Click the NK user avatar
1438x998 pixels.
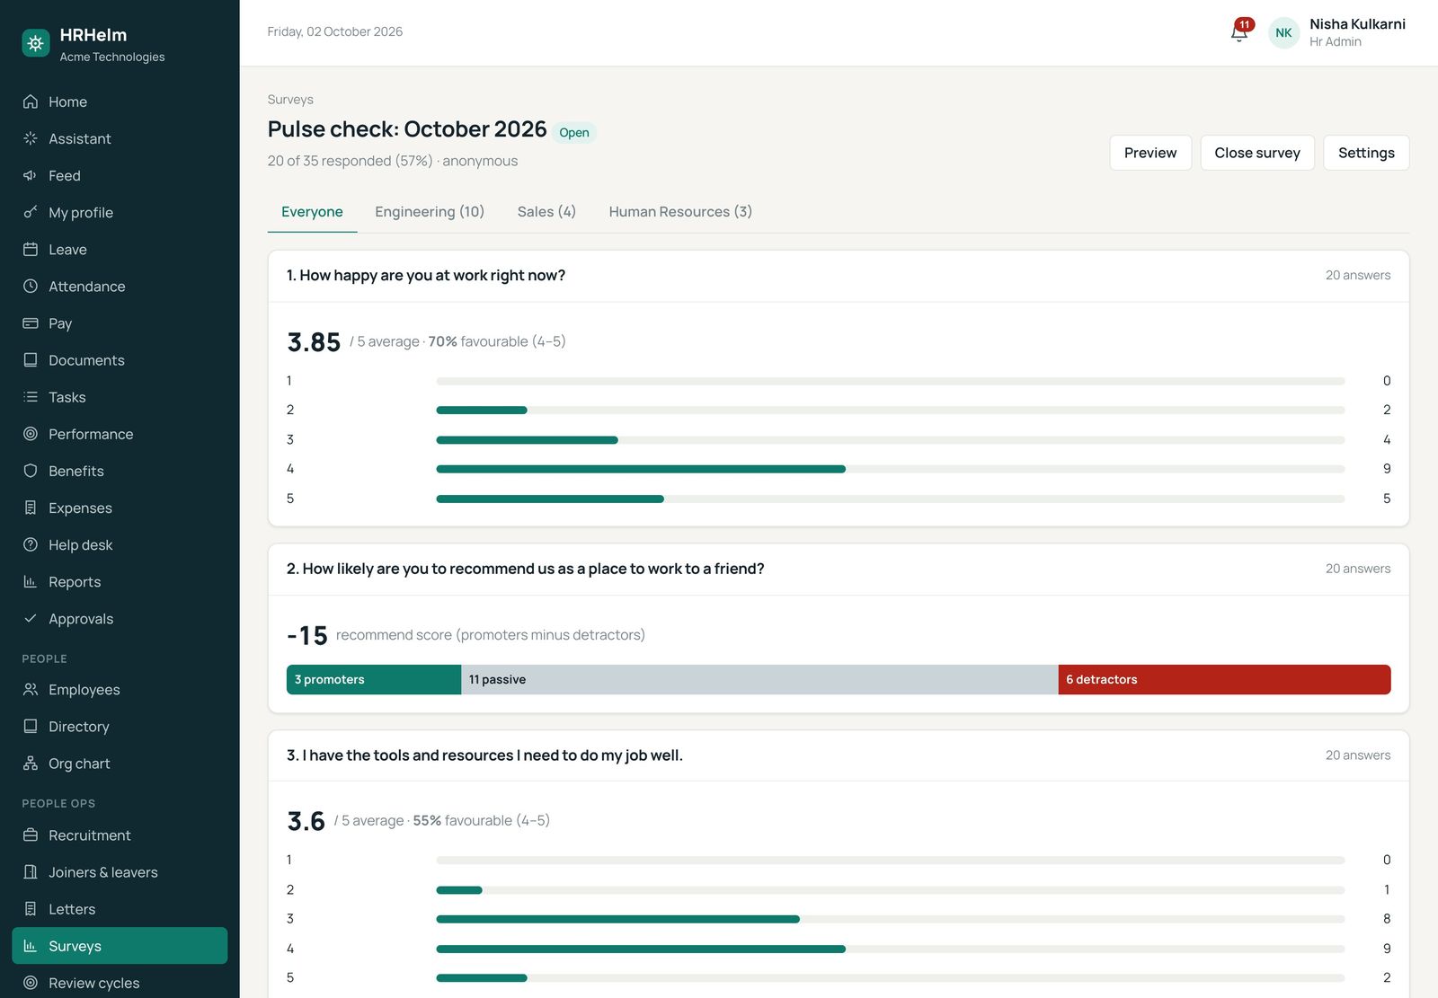click(1283, 32)
